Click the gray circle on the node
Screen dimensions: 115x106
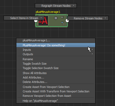(56, 18)
